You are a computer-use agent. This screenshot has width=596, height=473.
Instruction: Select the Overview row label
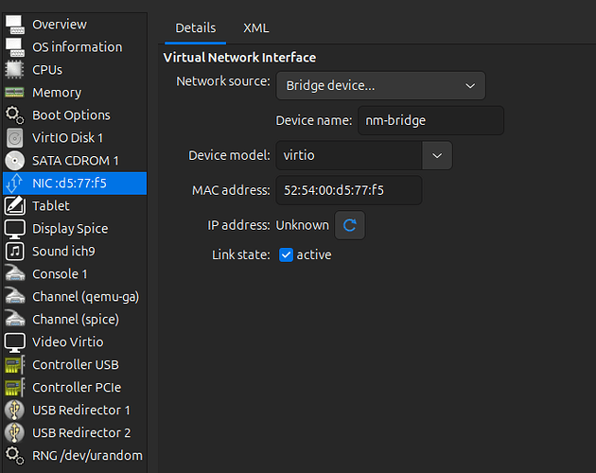coord(60,25)
